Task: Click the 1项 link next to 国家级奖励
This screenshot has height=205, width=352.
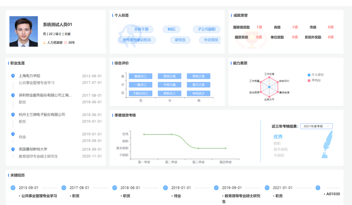Action: pos(259,27)
